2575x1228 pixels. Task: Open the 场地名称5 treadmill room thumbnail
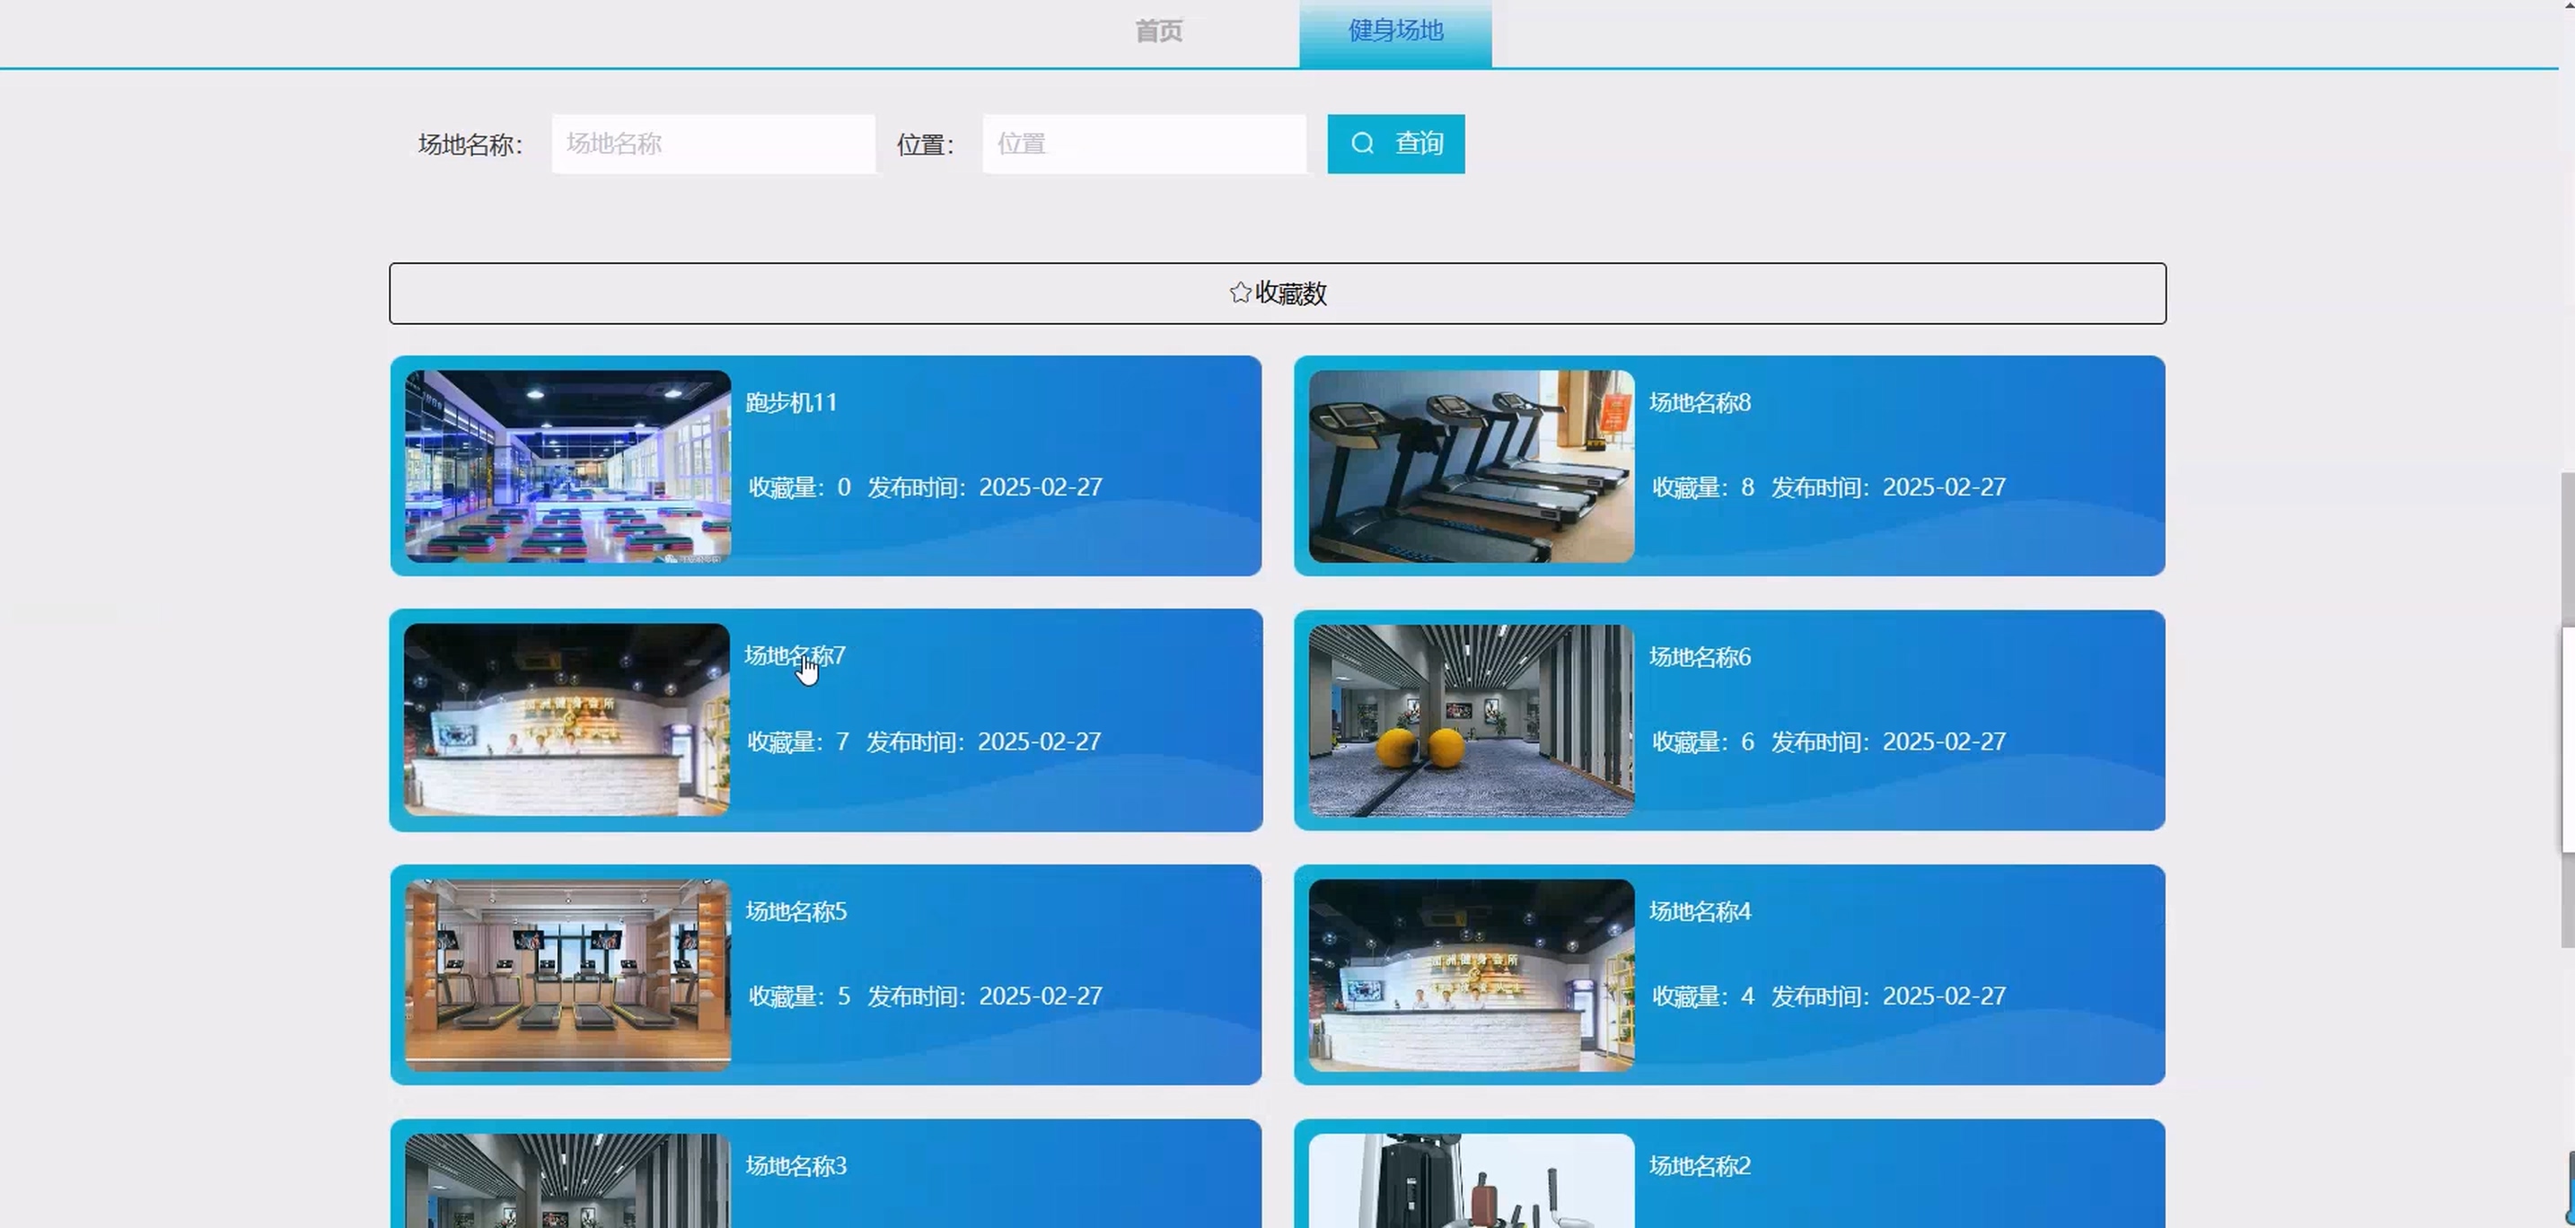click(567, 975)
